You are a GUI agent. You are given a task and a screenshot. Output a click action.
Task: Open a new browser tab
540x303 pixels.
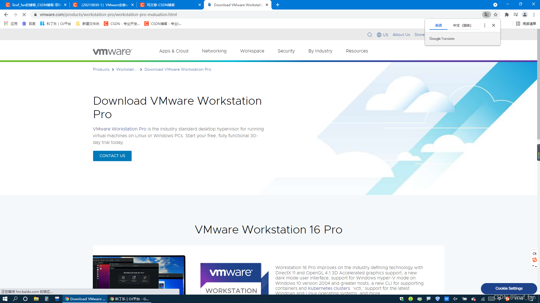click(278, 5)
